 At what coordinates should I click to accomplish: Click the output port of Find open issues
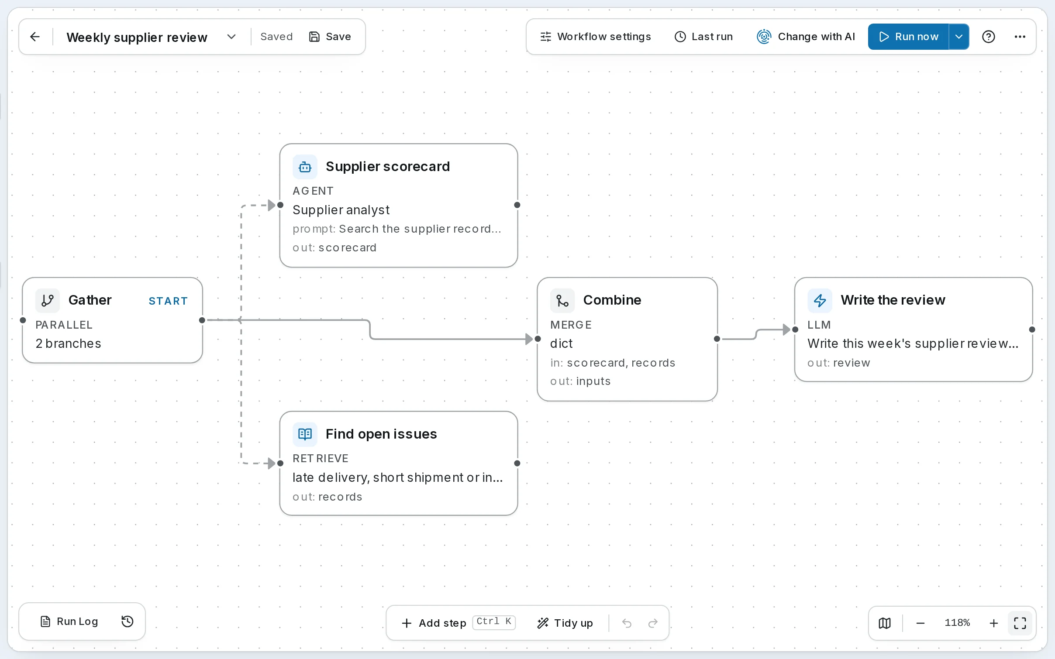(517, 463)
